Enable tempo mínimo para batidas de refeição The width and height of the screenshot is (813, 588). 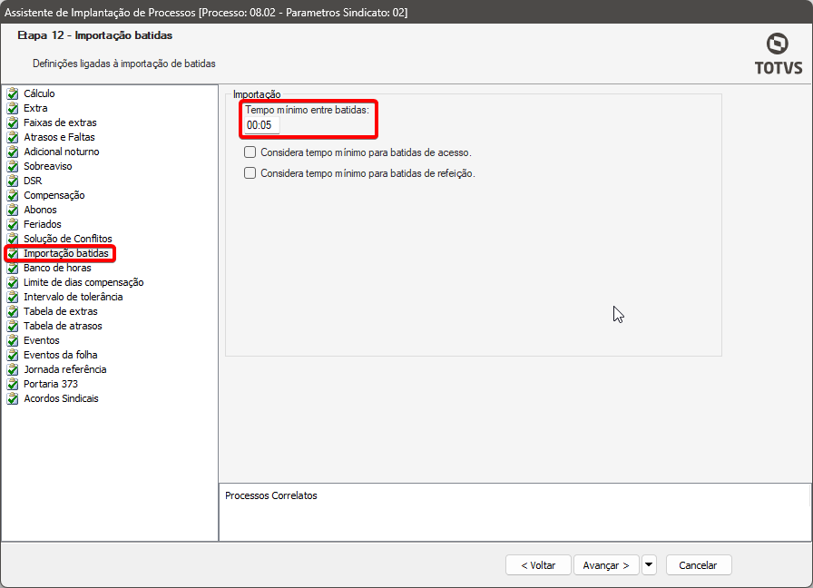[250, 173]
